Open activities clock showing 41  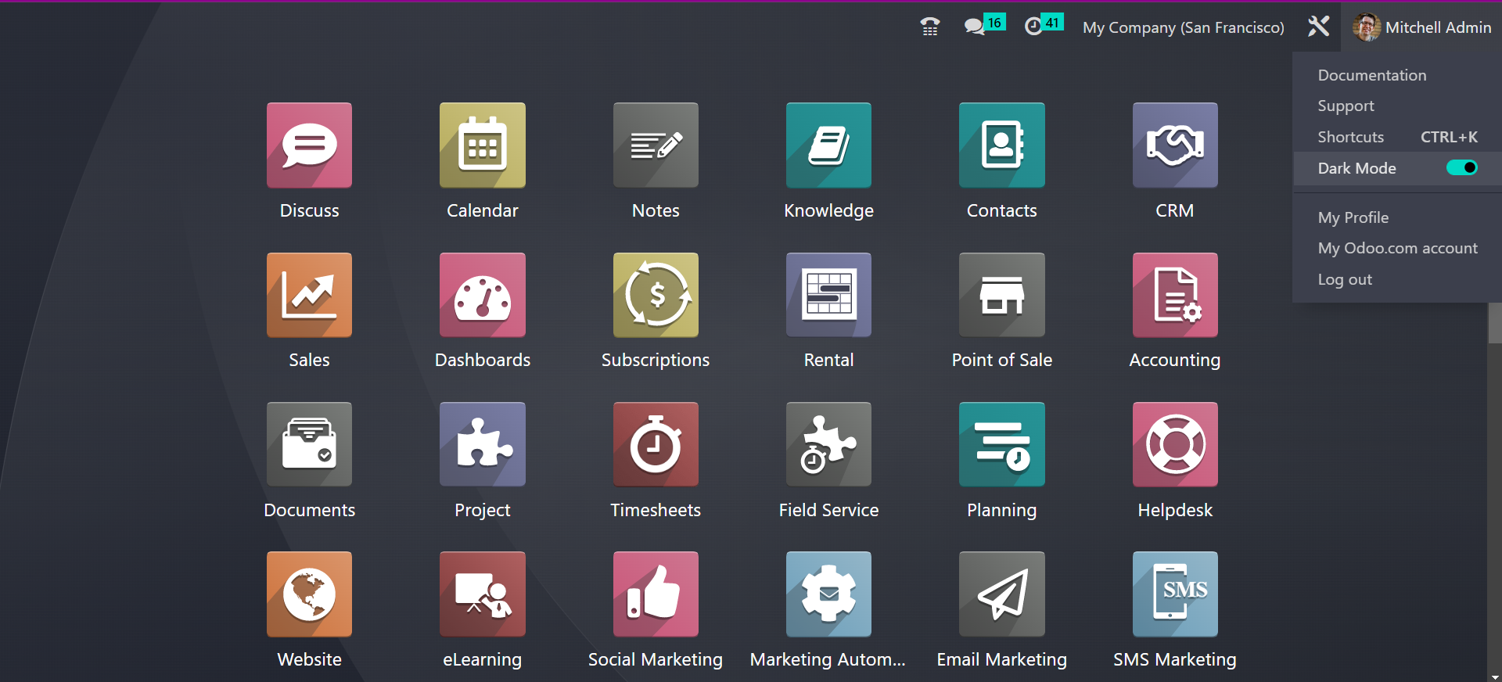point(1044,26)
